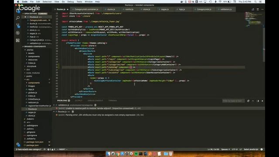279x157 pixels.
Task: Open the Explorer view icon
Action: (x=18, y=10)
